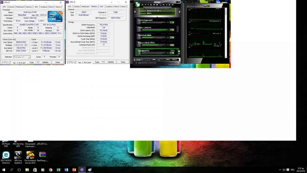Image resolution: width=307 pixels, height=173 pixels.
Task: Click the Core Voltage value field in Afterburner
Action: pyautogui.click(x=172, y=22)
